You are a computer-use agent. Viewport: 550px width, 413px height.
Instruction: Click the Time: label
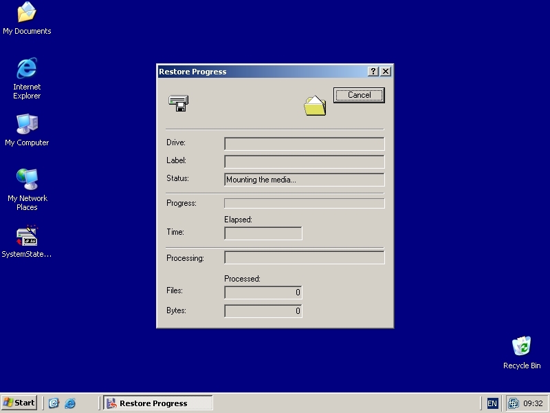(x=175, y=232)
